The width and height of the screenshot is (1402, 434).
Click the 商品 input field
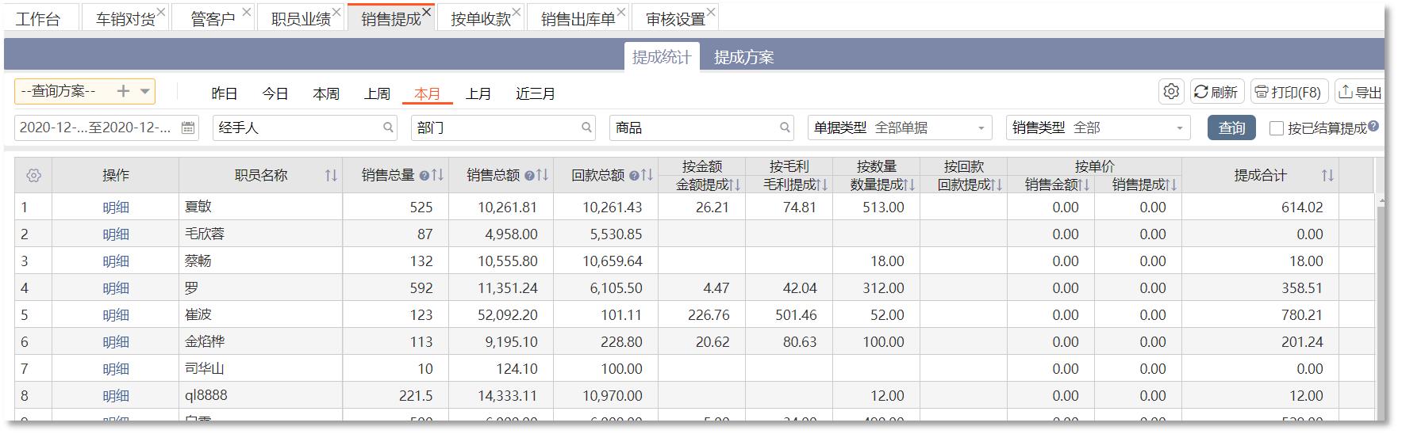coord(701,128)
